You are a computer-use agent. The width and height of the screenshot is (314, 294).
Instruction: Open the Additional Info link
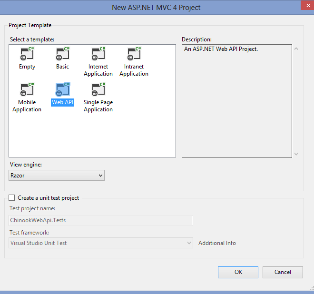pos(217,243)
